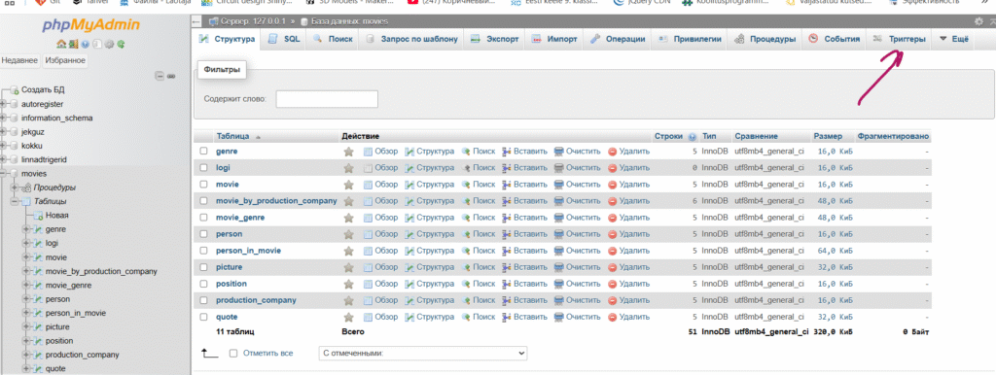The image size is (996, 375).
Task: Add genre table to favorites star
Action: pyautogui.click(x=348, y=151)
